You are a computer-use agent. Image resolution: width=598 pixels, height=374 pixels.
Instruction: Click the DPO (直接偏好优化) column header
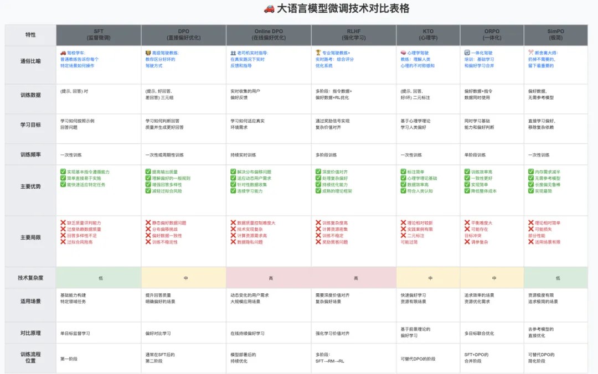pos(183,35)
